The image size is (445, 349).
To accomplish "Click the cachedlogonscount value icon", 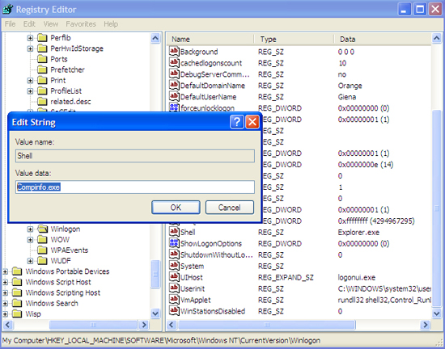I will (174, 62).
